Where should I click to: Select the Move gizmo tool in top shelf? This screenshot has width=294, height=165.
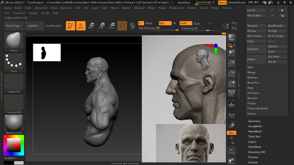pyautogui.click(x=91, y=26)
